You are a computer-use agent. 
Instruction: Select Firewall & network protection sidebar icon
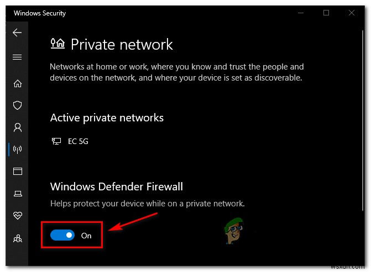tap(17, 149)
